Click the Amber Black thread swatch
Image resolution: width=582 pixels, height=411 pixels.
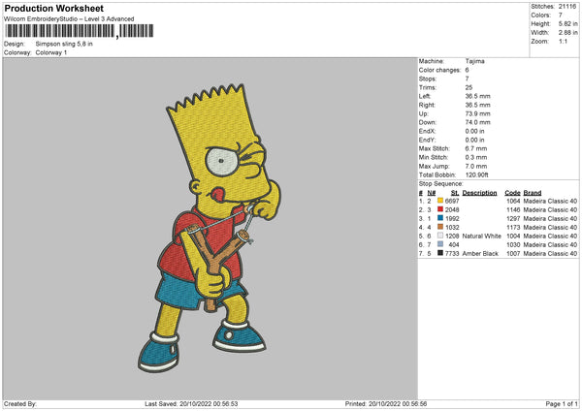440,253
